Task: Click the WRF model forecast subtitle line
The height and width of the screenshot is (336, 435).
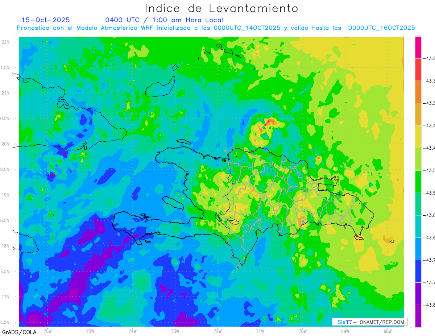Action: point(216,28)
